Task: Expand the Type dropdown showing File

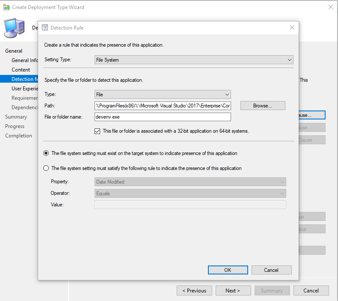Action: [162, 95]
